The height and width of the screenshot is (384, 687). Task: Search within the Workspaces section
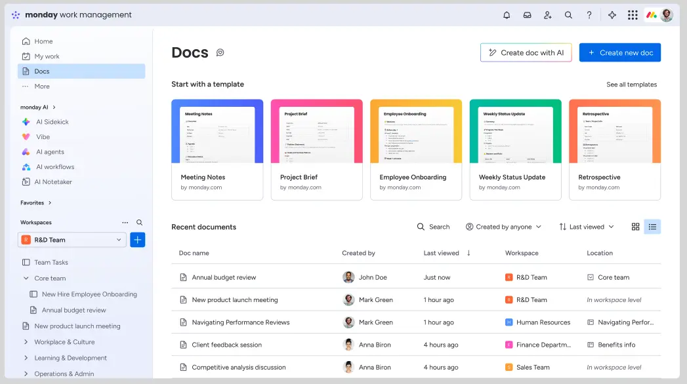pos(139,222)
